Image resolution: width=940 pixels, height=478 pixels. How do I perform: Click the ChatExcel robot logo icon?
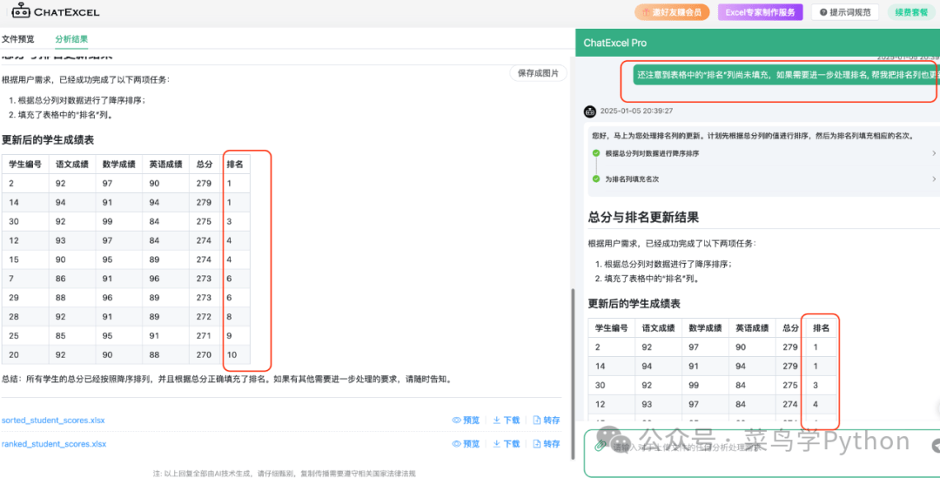click(x=20, y=10)
